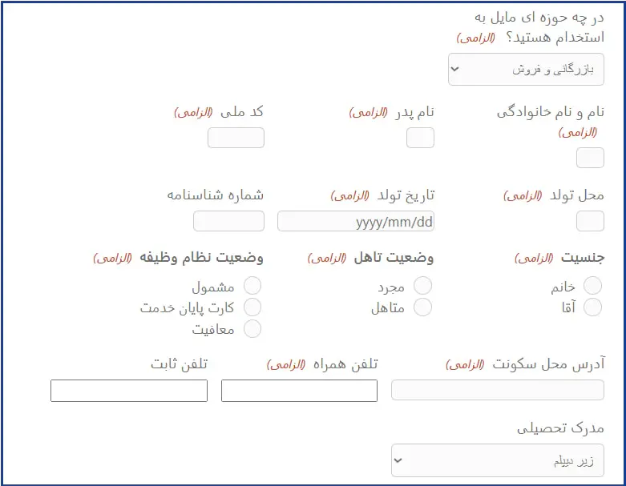Expand the education level dropdown (زیر دیپلم)

click(x=497, y=461)
